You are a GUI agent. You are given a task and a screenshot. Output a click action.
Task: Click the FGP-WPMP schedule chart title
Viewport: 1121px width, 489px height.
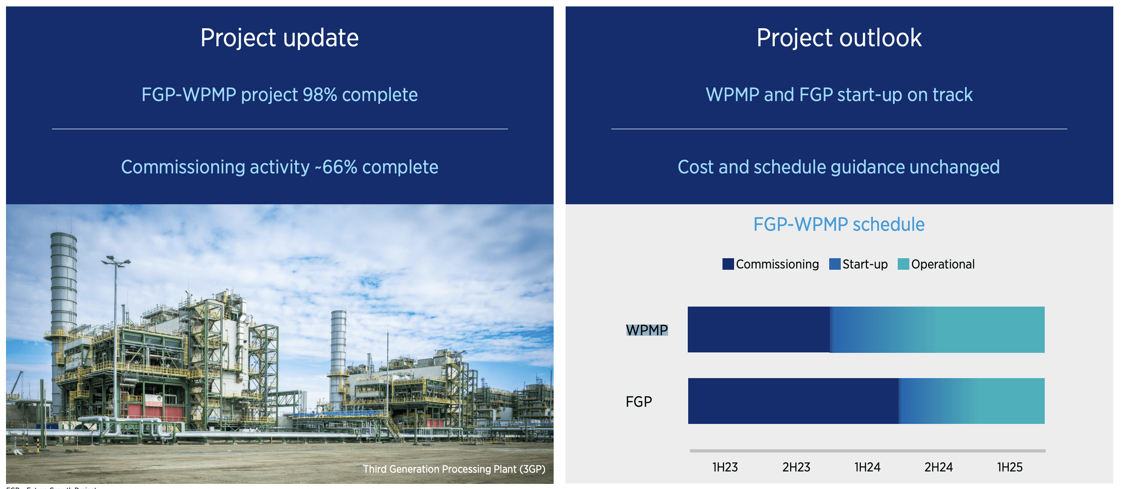click(839, 224)
